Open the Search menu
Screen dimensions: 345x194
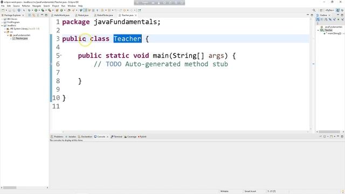[x=46, y=6]
